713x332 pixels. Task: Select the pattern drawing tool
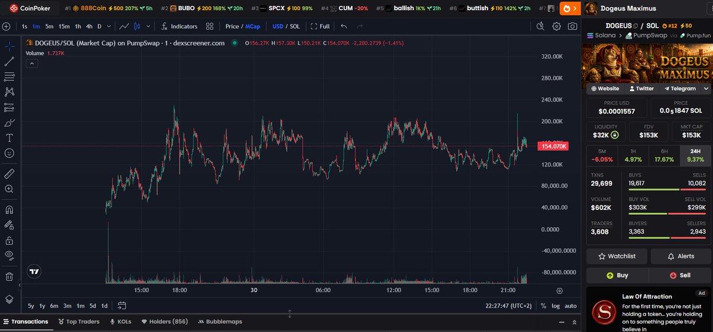pyautogui.click(x=10, y=92)
